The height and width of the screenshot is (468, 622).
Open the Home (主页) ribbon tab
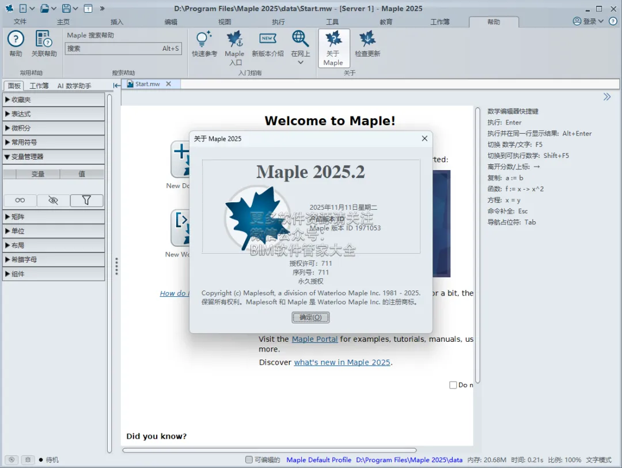(x=63, y=22)
